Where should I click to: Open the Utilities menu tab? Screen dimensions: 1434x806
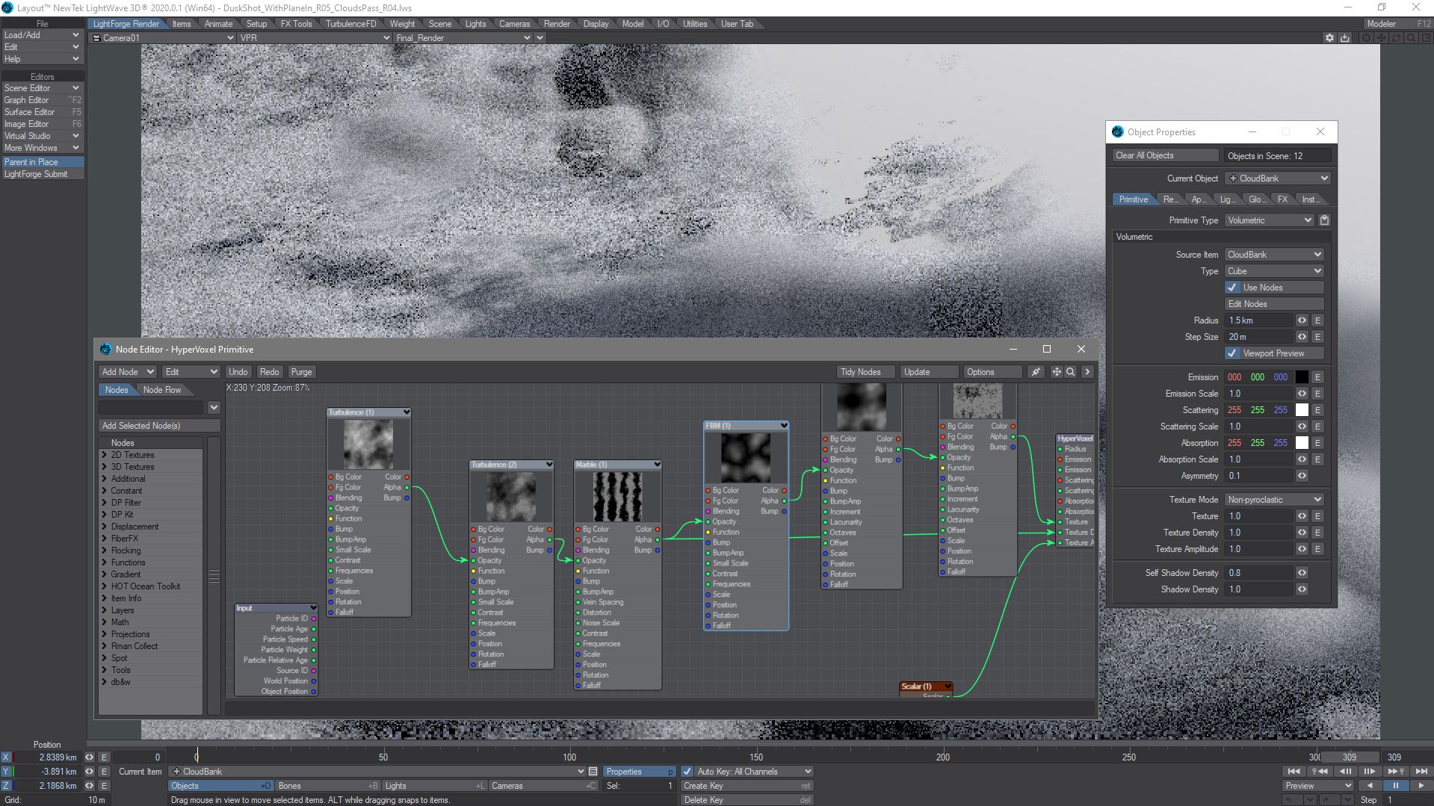[x=694, y=24]
